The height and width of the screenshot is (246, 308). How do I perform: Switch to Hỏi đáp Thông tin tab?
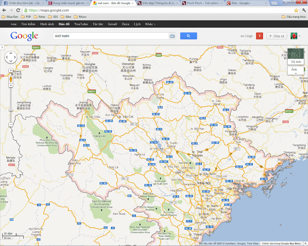coord(158,3)
